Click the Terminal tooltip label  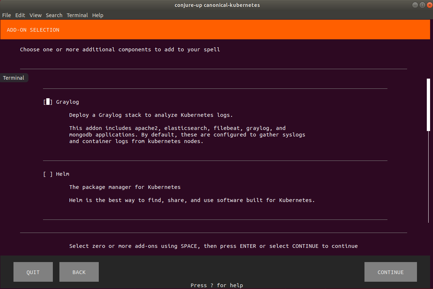pos(14,78)
